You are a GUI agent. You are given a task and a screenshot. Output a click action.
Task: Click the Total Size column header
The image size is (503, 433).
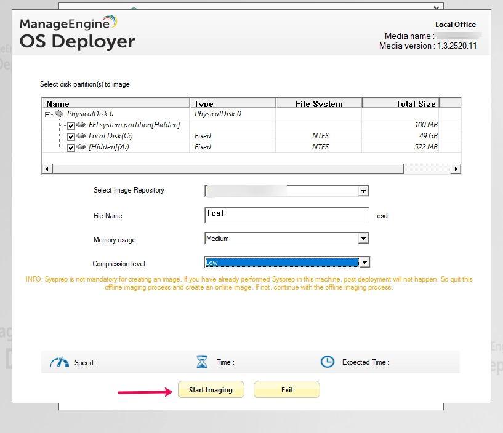[401, 103]
